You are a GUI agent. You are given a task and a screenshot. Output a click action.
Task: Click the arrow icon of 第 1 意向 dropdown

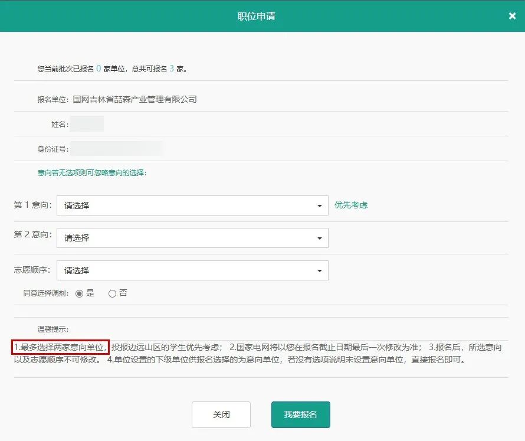(x=319, y=206)
